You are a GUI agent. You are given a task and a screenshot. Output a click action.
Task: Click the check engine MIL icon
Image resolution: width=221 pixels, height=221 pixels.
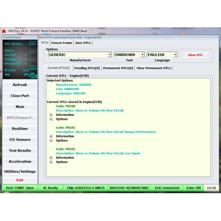coord(33,75)
